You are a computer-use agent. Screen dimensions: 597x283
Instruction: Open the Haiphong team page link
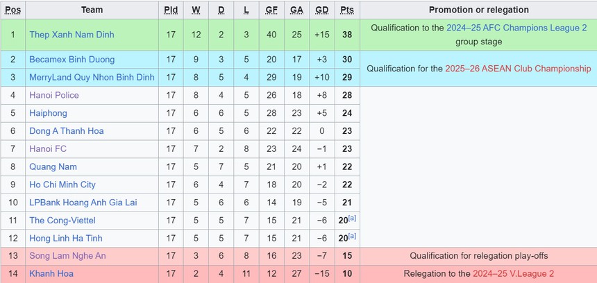[x=49, y=113]
